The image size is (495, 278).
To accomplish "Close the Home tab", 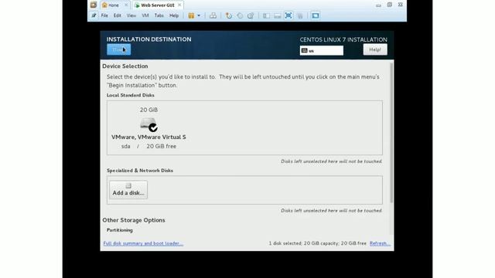I will [x=126, y=5].
